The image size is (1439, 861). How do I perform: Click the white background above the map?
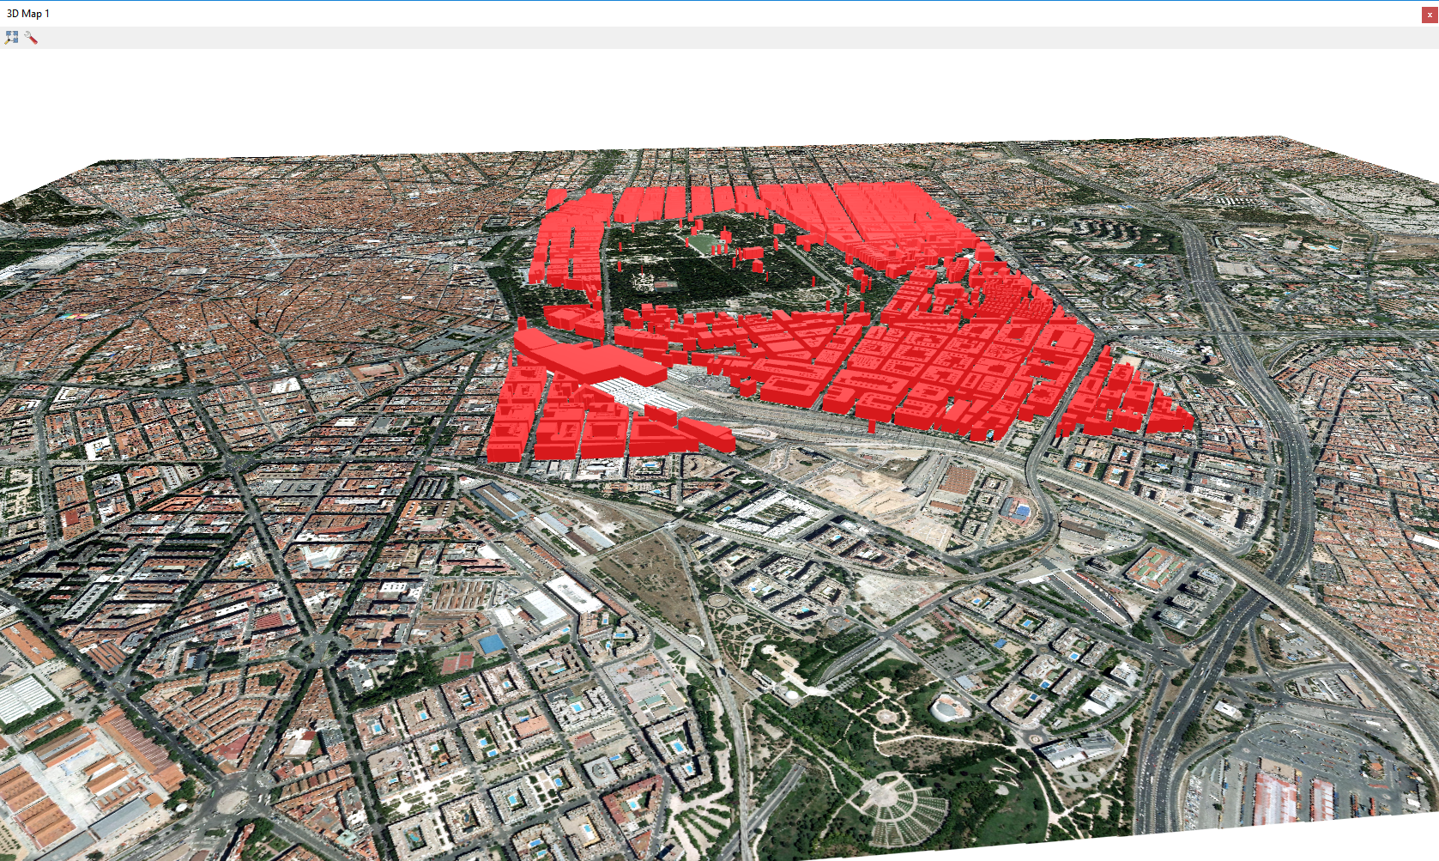point(686,94)
